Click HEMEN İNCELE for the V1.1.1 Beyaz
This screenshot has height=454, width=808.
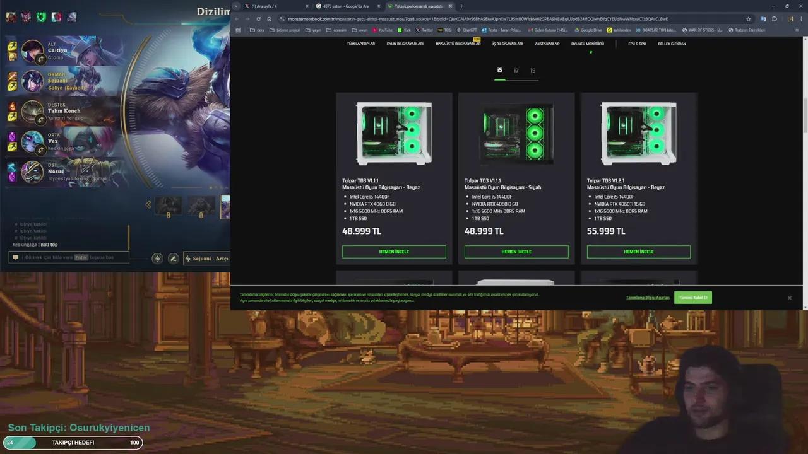point(394,252)
